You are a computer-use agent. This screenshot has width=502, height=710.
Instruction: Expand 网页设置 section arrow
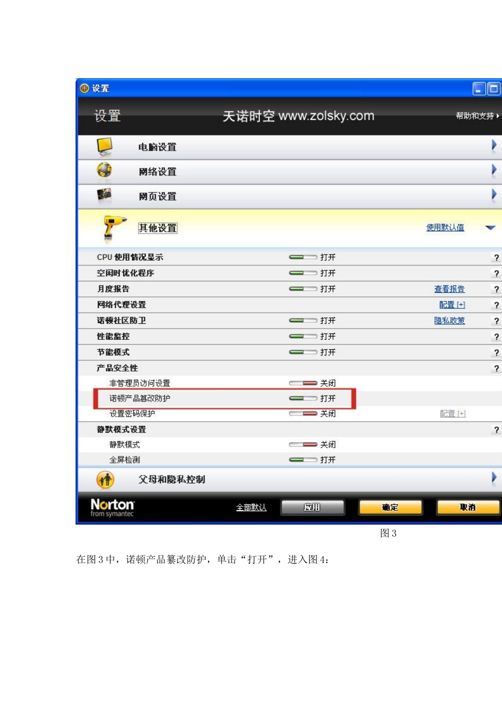point(494,194)
